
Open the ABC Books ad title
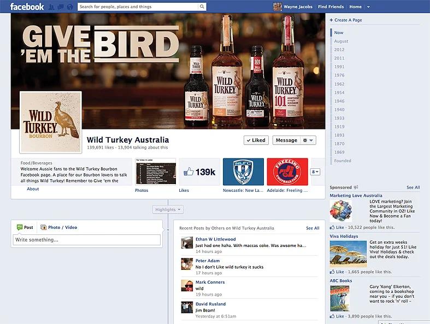[x=341, y=281]
